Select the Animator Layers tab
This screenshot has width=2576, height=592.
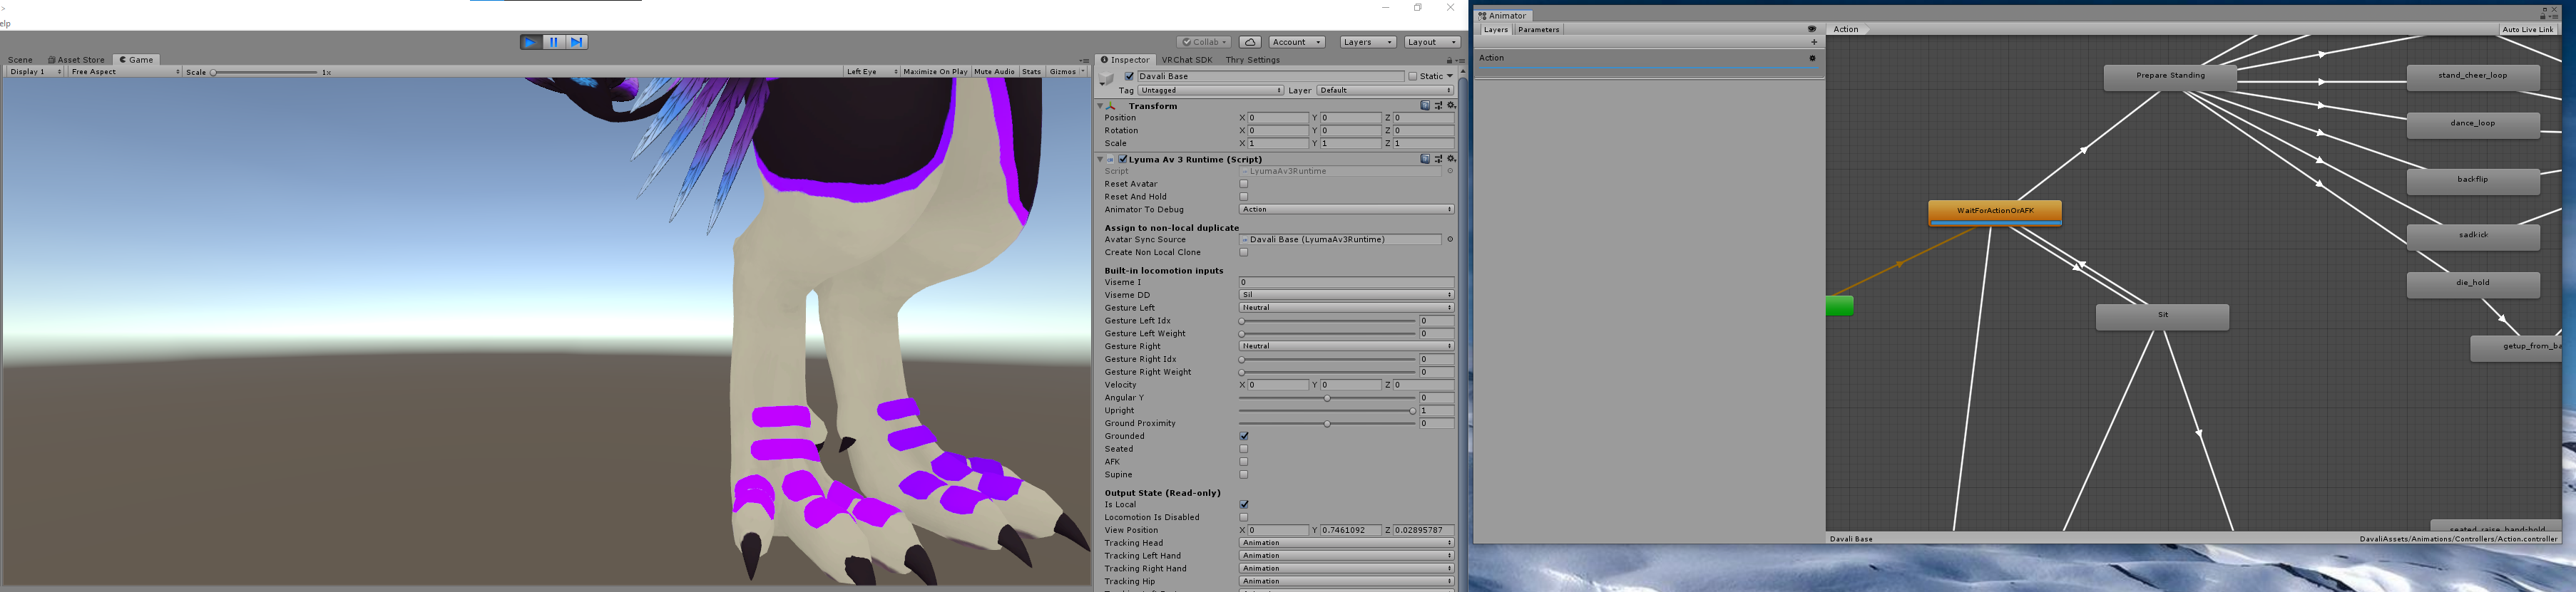(1495, 30)
